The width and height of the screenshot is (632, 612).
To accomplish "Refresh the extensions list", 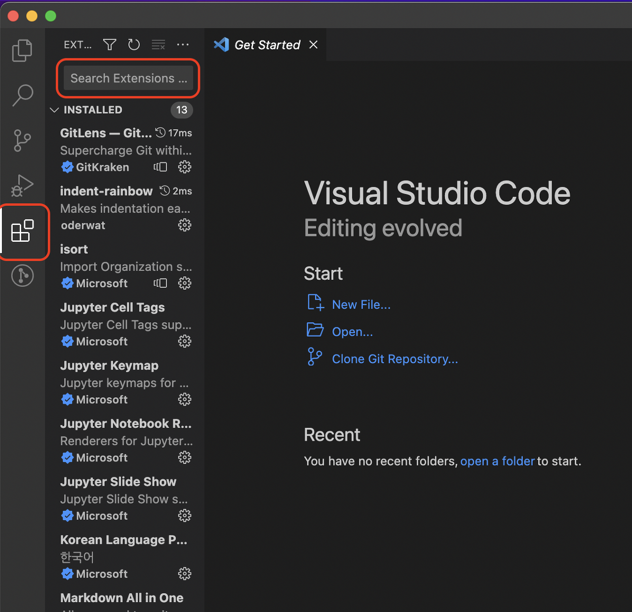I will (134, 44).
